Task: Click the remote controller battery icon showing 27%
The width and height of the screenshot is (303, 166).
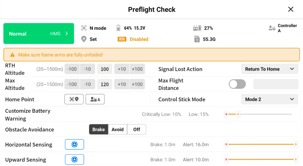Action: point(196,28)
